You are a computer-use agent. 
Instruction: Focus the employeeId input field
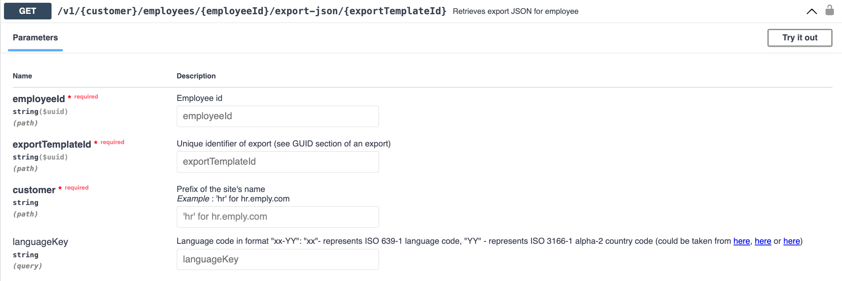coord(277,116)
